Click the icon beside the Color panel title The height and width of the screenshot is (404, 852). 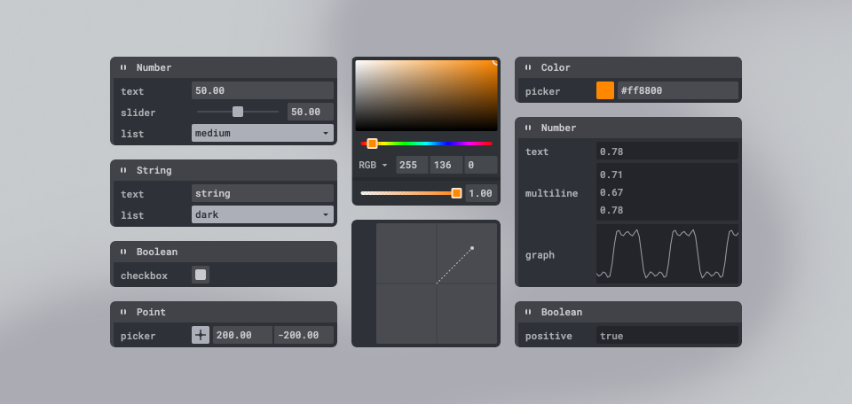point(528,67)
